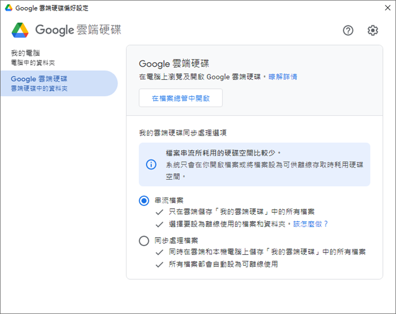
Task: Select the 同步處理檔案 radio button
Action: pos(144,241)
